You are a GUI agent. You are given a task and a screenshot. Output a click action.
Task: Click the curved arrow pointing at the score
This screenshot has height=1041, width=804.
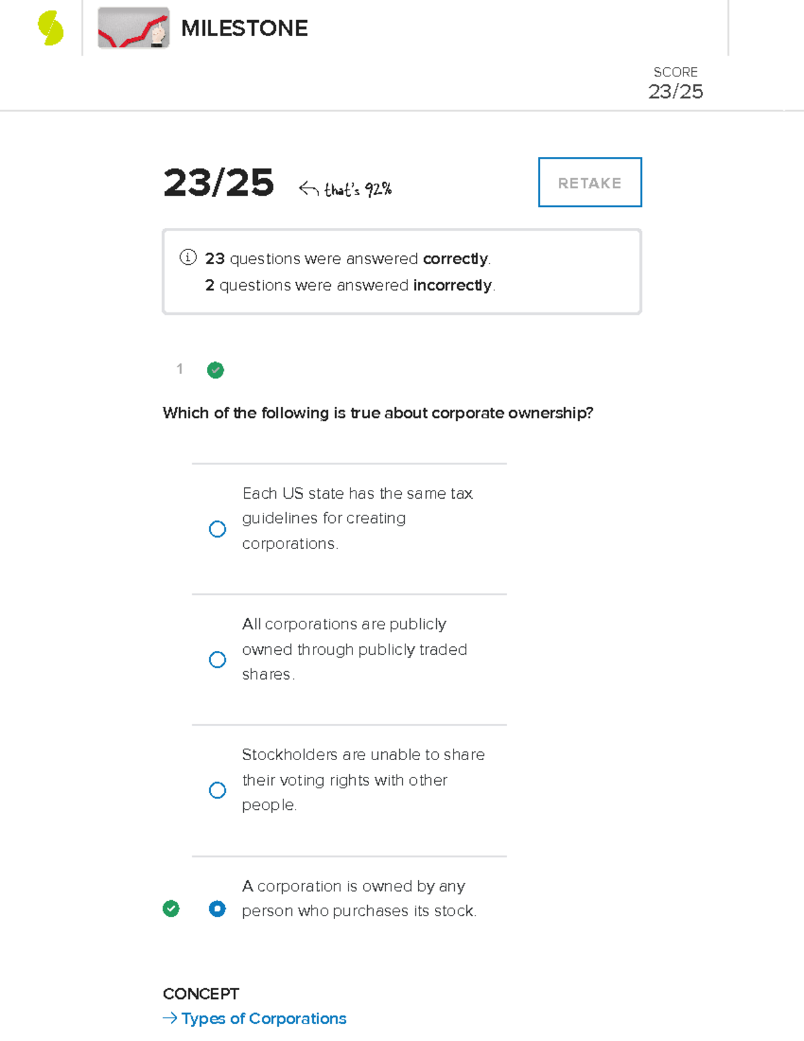[x=308, y=189]
